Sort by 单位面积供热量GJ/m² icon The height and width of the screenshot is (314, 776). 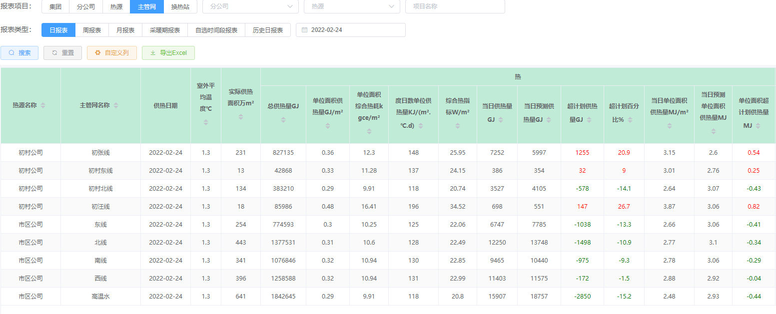(327, 126)
